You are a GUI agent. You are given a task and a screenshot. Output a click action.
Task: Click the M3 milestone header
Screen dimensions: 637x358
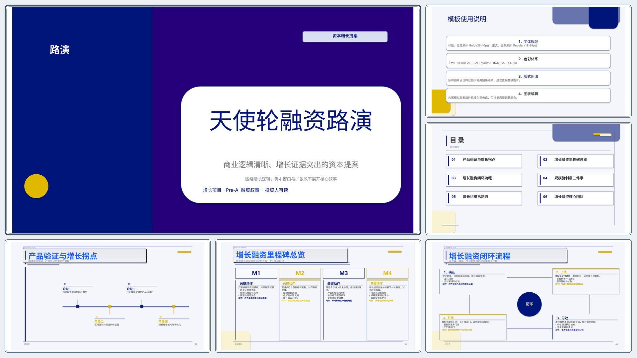click(344, 273)
